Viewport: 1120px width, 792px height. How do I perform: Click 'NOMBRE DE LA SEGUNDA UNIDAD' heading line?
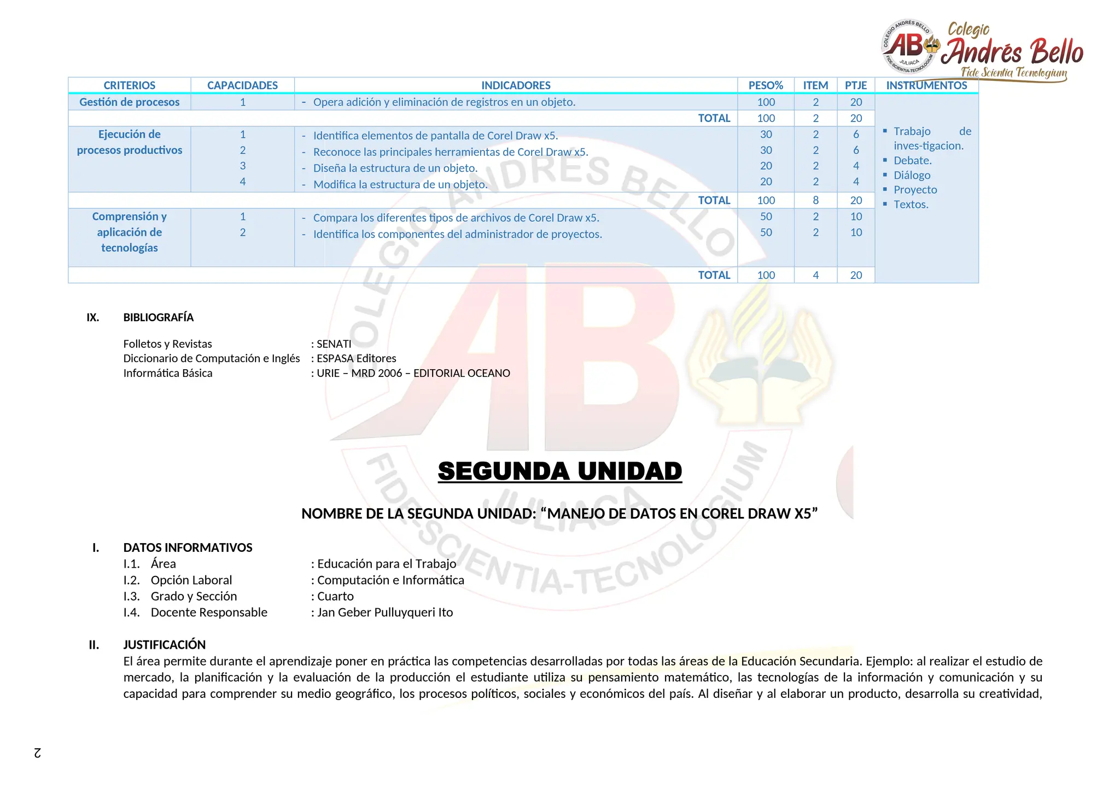click(559, 514)
